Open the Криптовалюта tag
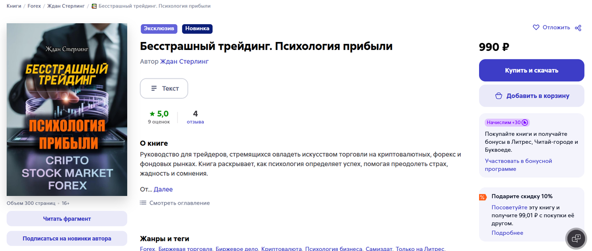Viewport: 592px width, 251px height. click(x=282, y=249)
